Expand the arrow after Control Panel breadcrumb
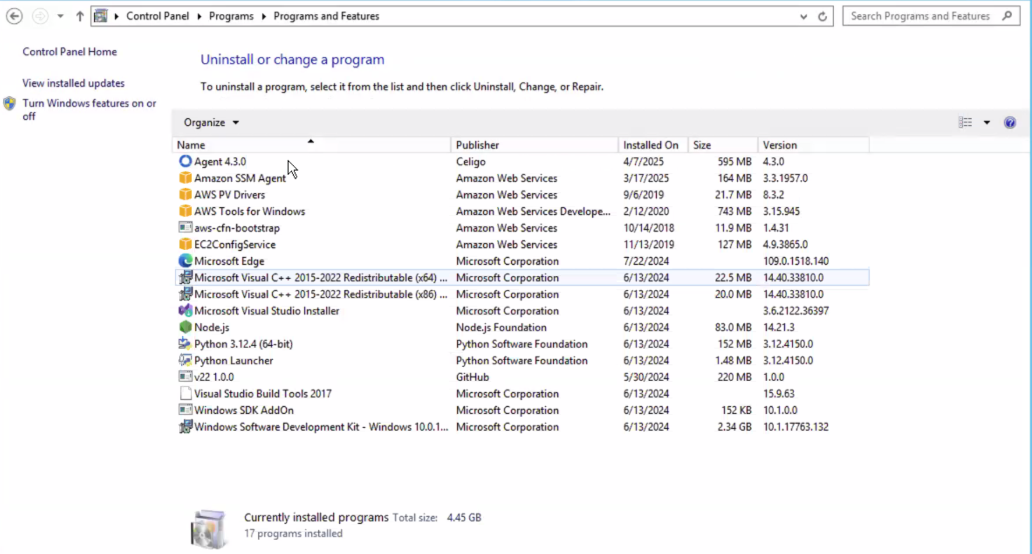 tap(199, 16)
